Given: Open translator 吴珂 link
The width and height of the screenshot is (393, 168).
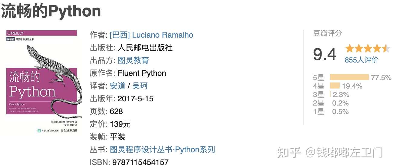Looking at the screenshot, I should [x=140, y=86].
